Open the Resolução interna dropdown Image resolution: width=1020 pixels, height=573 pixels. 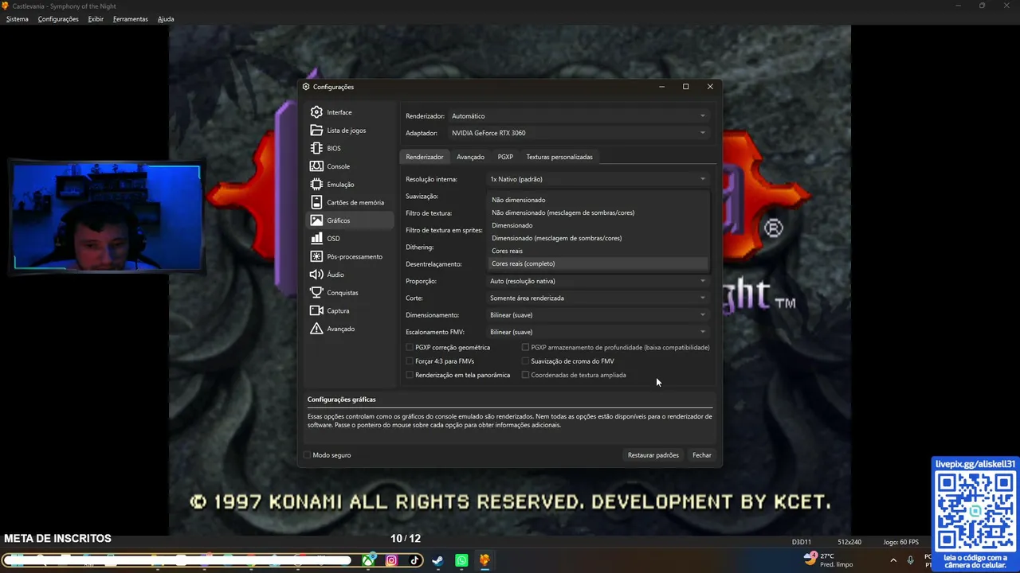[598, 179]
